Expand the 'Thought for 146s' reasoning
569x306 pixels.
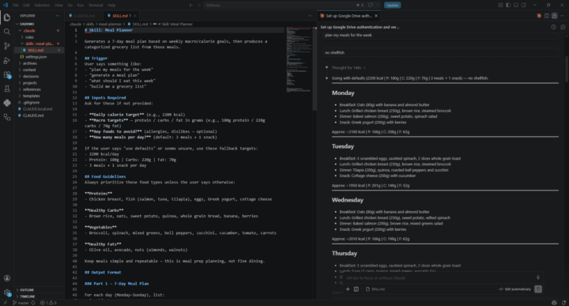[349, 67]
